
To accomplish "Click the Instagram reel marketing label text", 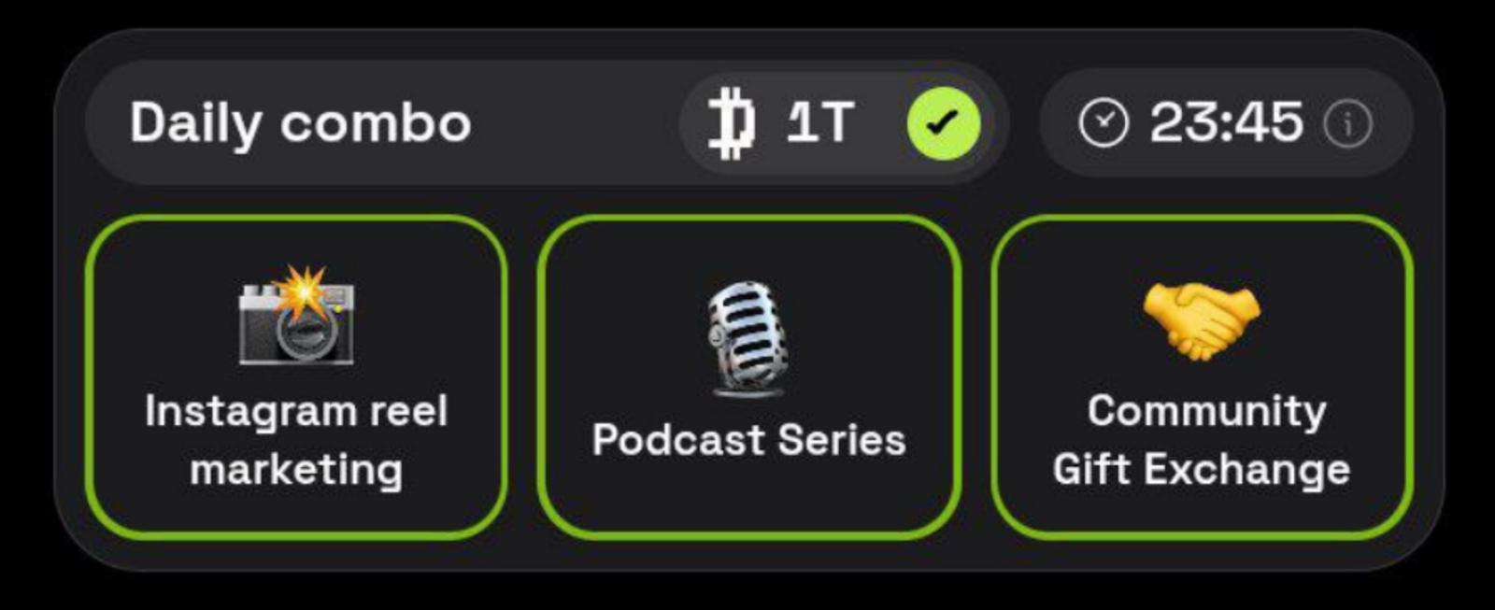I will point(296,440).
